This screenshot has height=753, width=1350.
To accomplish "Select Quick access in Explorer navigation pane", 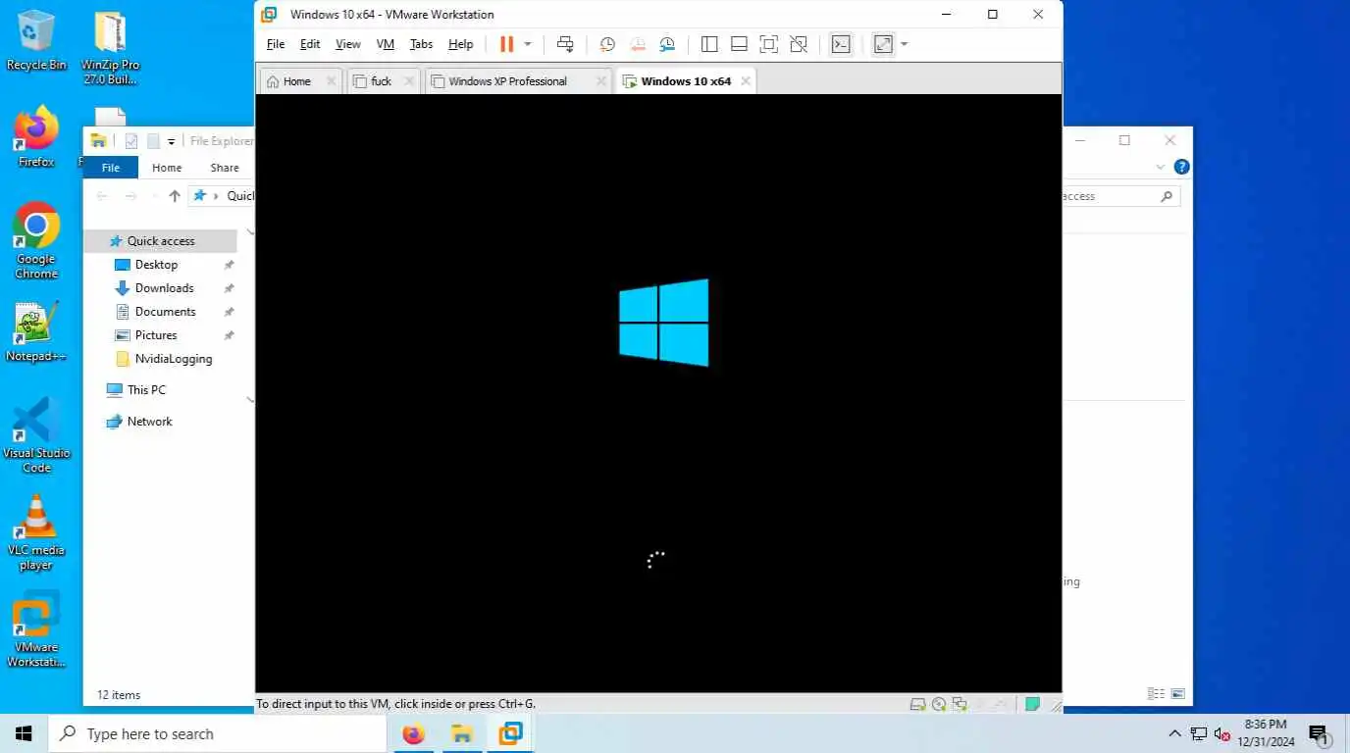I will coord(161,241).
